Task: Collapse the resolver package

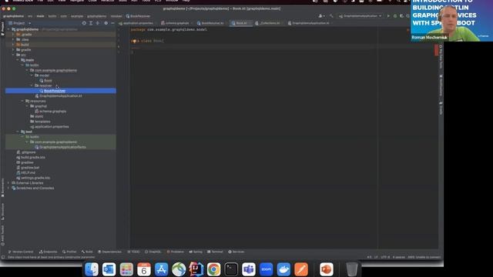Action: coord(32,85)
